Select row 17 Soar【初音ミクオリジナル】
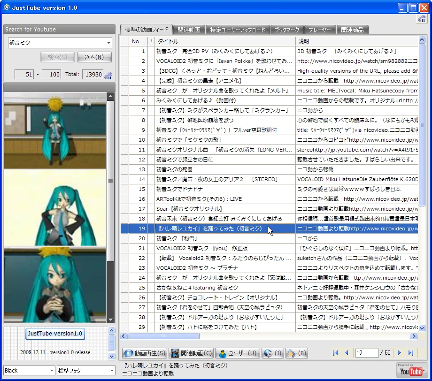 point(269,209)
